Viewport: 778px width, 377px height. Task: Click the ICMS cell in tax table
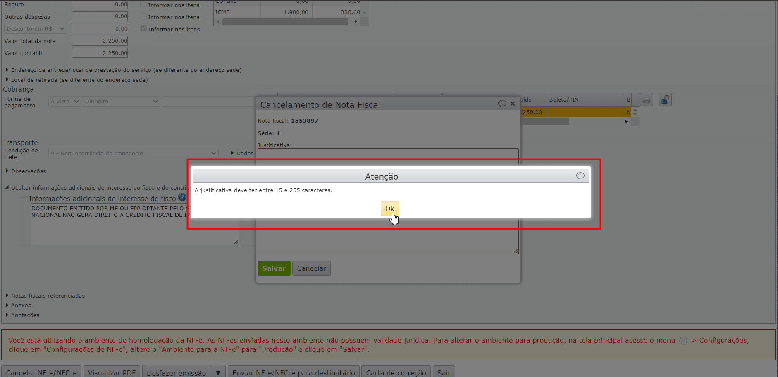click(x=237, y=12)
